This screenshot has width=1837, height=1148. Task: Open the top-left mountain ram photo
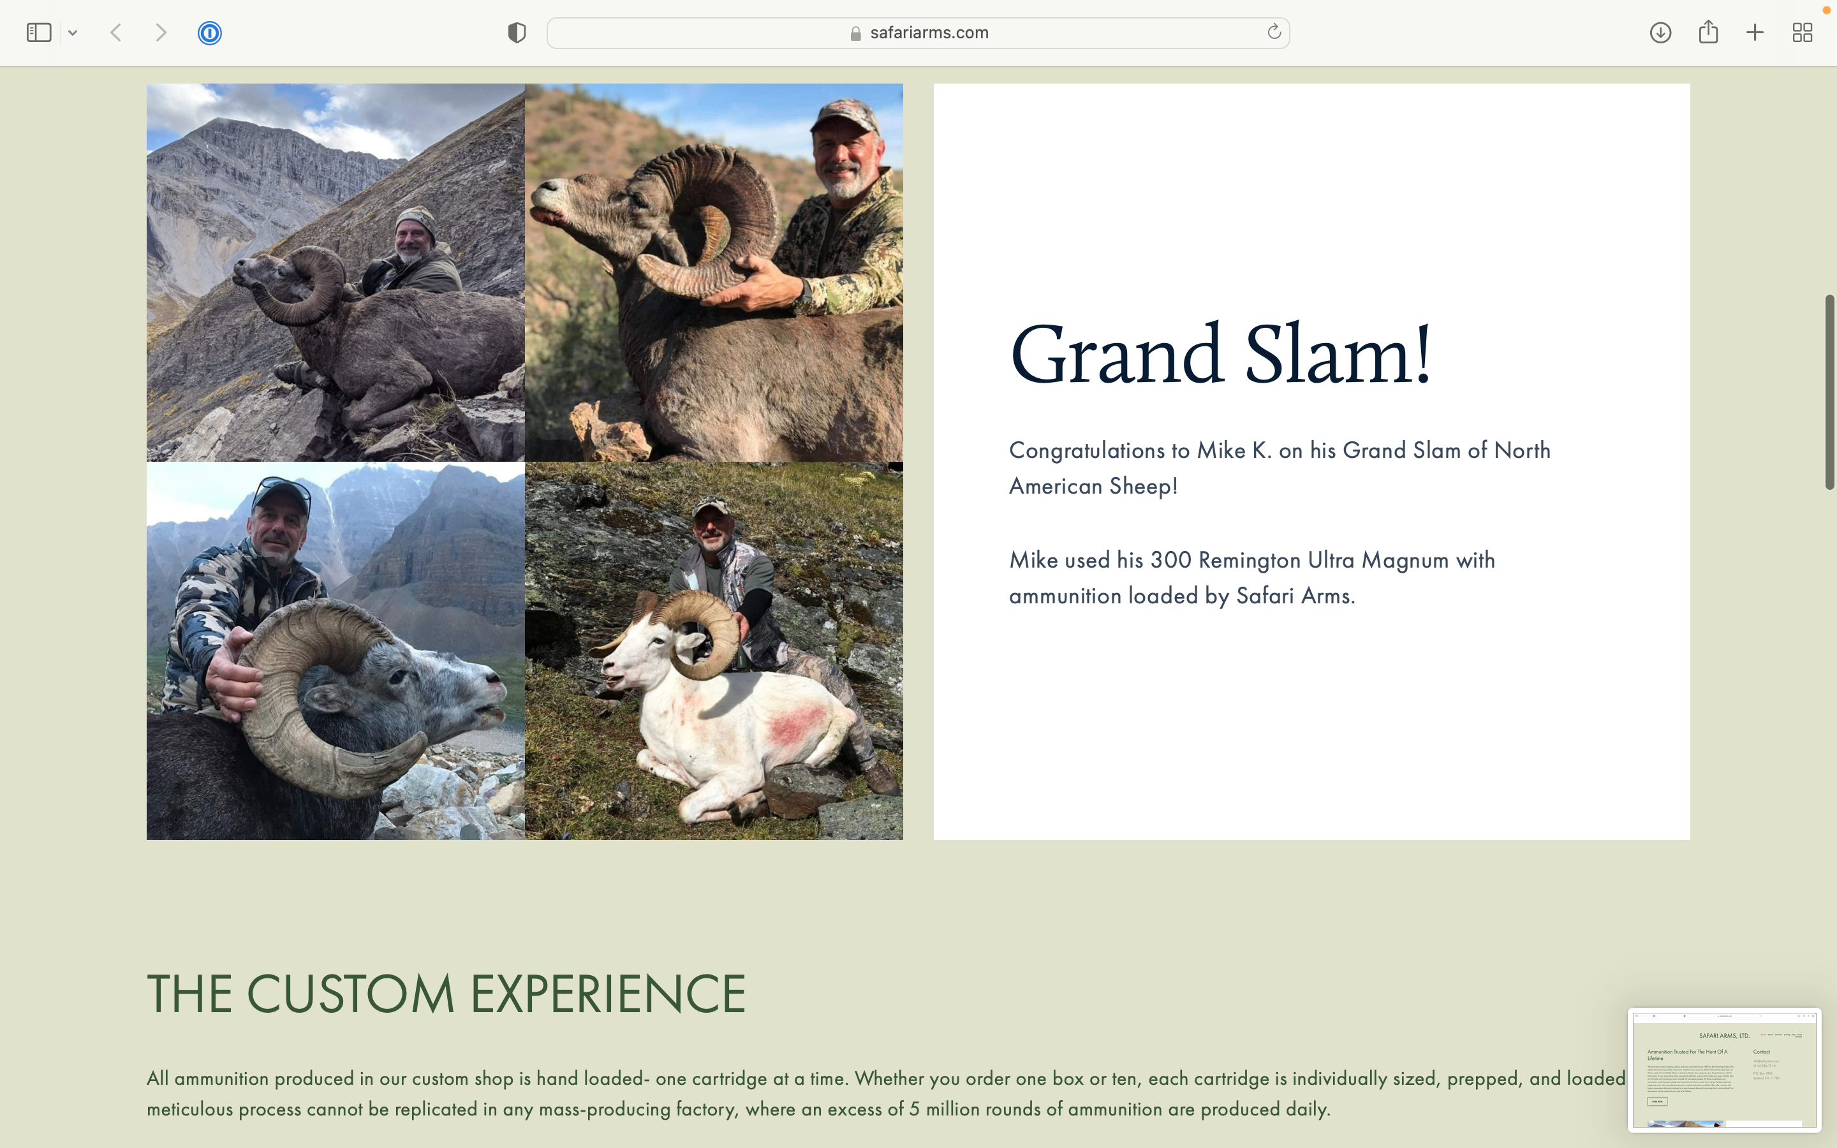(336, 272)
